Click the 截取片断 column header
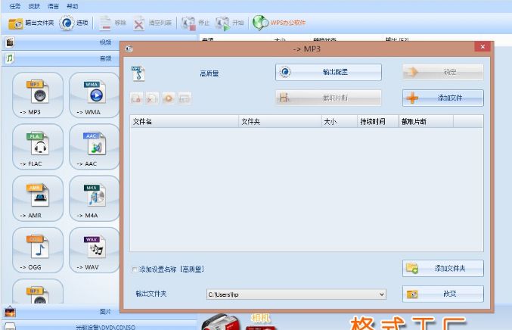The height and width of the screenshot is (330, 512). tap(426, 122)
